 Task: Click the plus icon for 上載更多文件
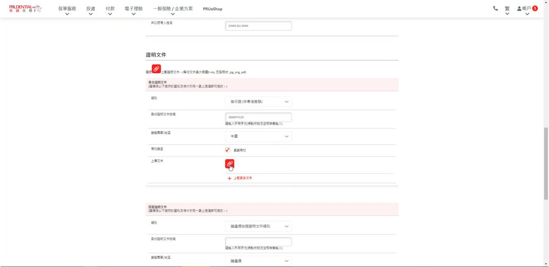pos(229,178)
